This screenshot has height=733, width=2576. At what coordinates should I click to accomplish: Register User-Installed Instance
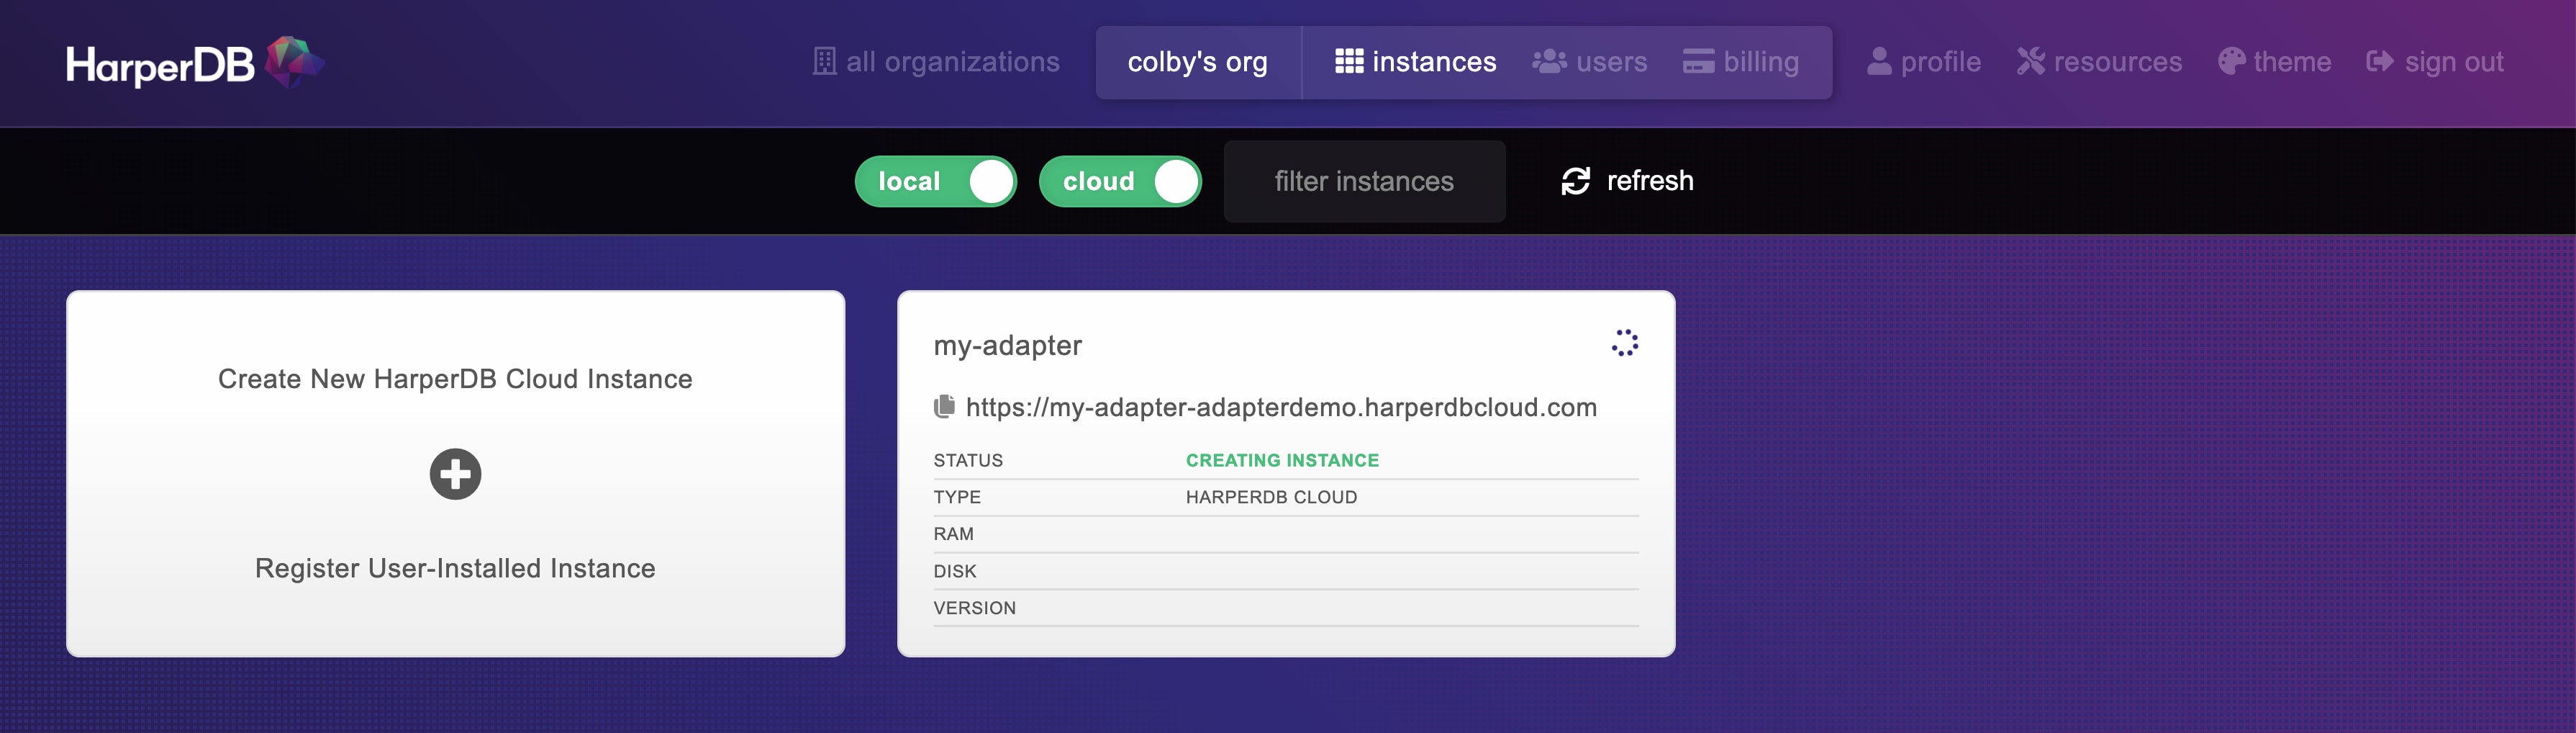click(x=455, y=568)
